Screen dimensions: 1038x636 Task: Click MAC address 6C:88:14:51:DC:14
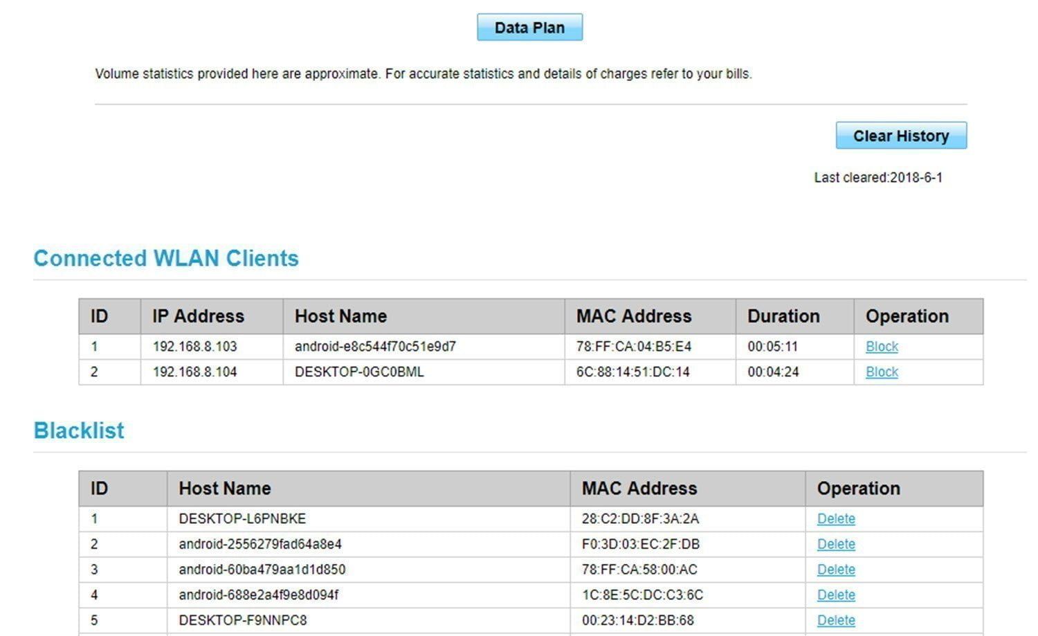click(x=632, y=372)
